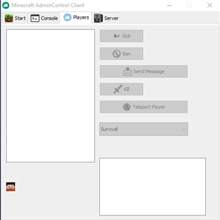This screenshot has height=220, width=220.
Task: Click the grass block icon on the Start tab
Action: (9, 18)
